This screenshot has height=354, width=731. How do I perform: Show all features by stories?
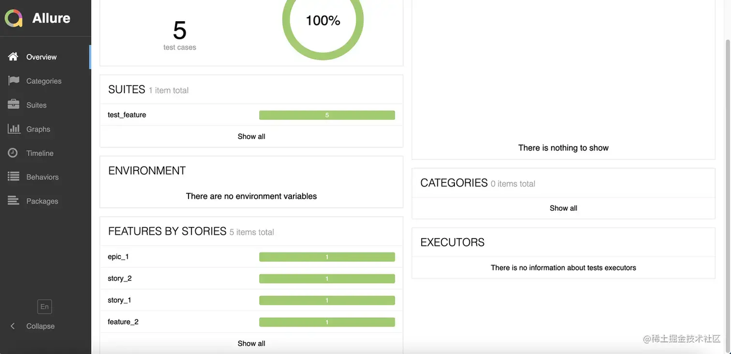coord(251,344)
